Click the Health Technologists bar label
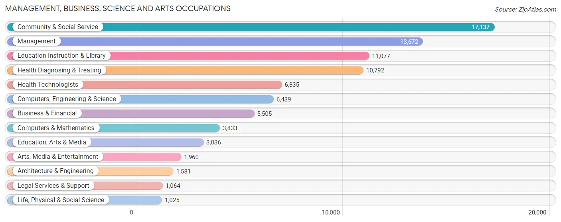 pos(48,84)
